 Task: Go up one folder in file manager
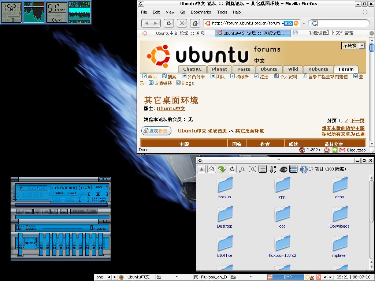coord(202,169)
